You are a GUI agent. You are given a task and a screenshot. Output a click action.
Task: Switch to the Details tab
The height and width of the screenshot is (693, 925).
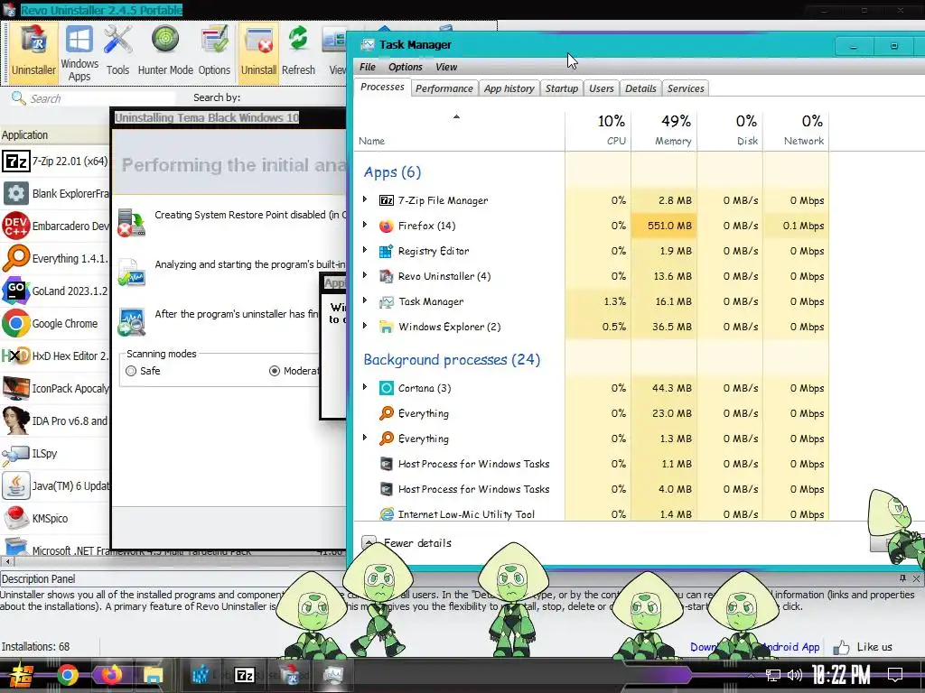pos(640,88)
